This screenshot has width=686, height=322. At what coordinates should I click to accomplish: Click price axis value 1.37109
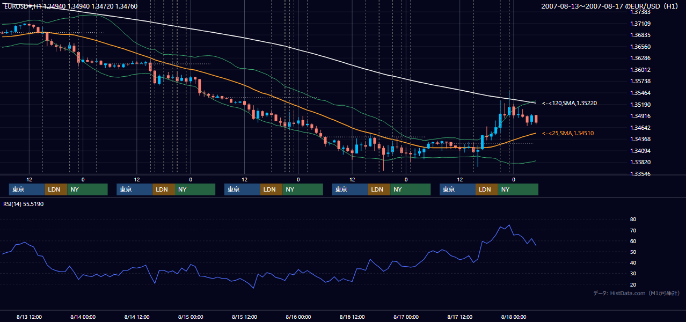[x=640, y=24]
